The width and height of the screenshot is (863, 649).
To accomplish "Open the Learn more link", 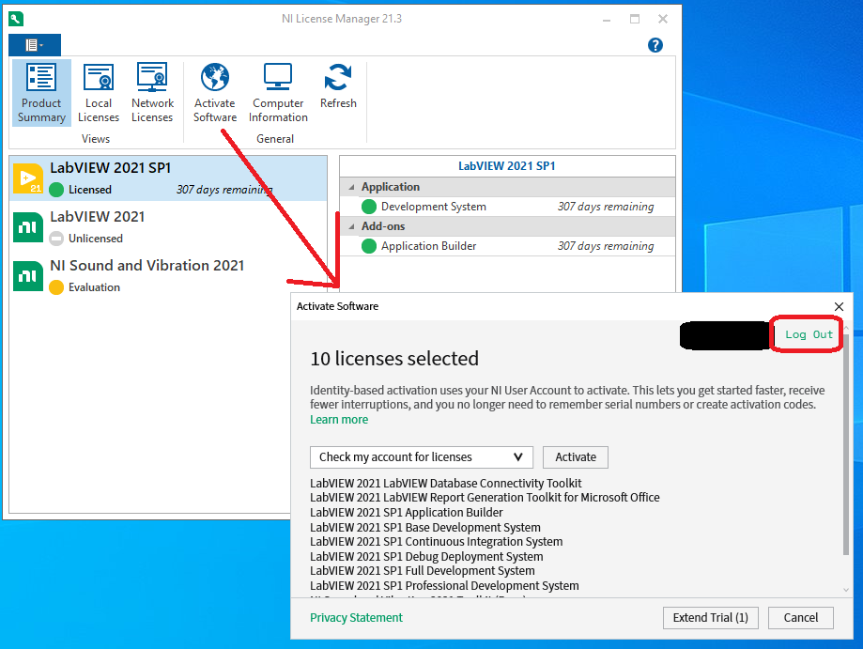I will (x=339, y=420).
